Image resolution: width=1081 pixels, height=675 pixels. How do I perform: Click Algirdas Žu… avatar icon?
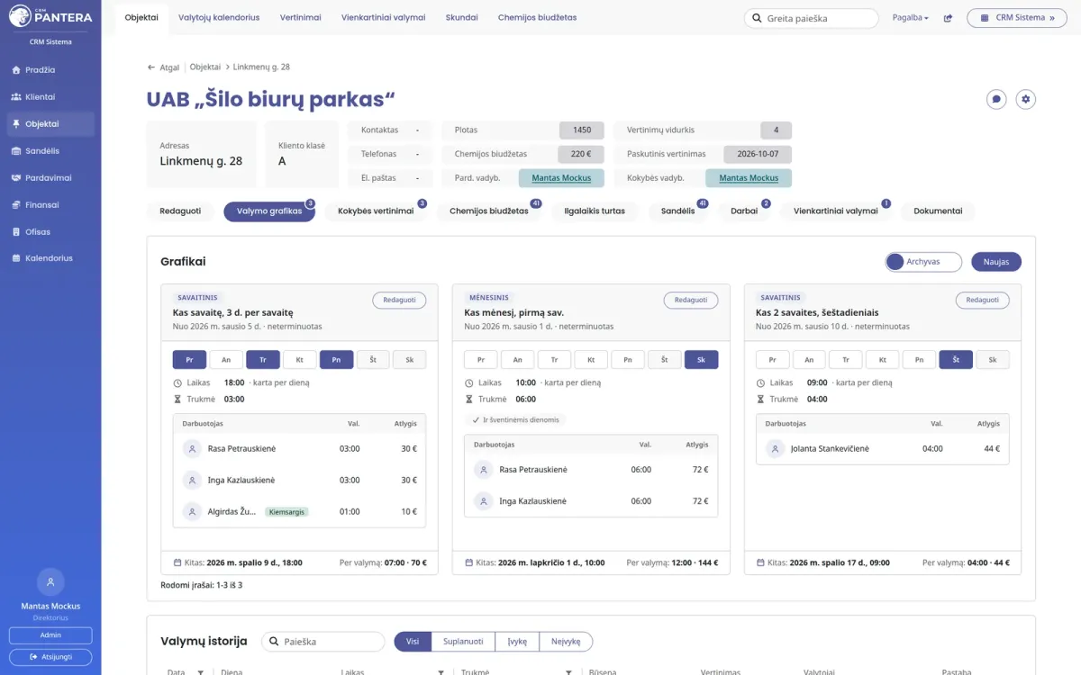192,511
